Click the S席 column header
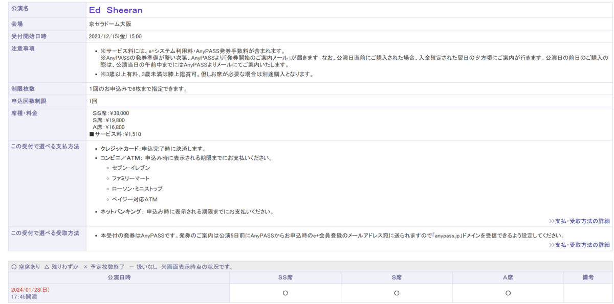 pos(397,277)
